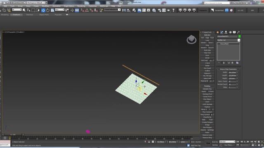
Task: Open the Rendering menu
Action: 81,6
